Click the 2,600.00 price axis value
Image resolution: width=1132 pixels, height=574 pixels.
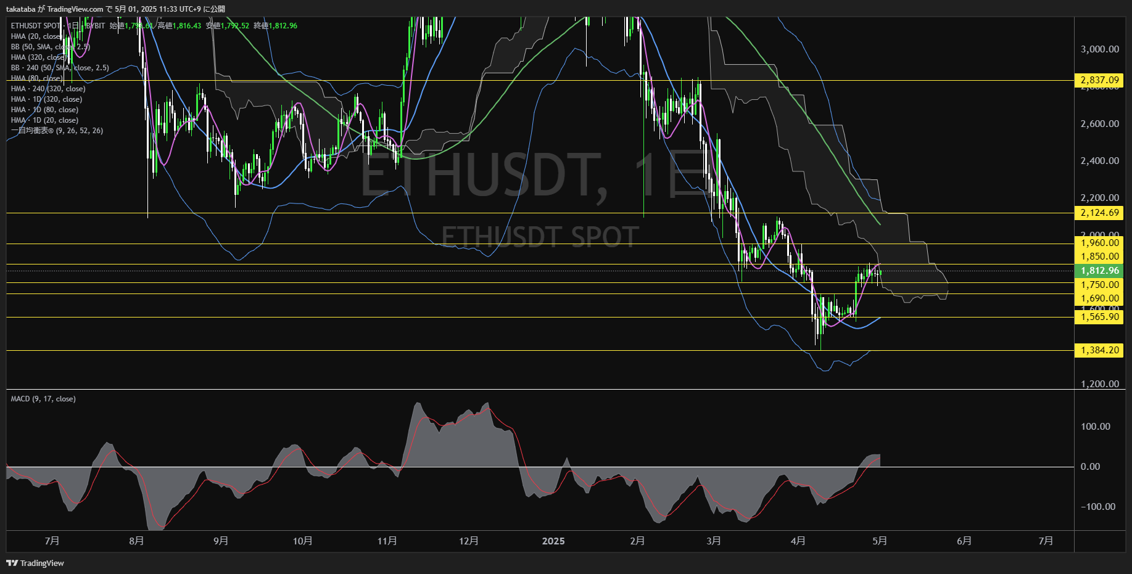coord(1100,124)
